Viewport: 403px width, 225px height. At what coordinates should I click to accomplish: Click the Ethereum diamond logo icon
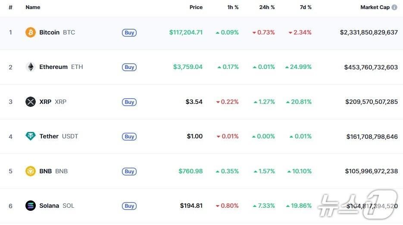(31, 67)
